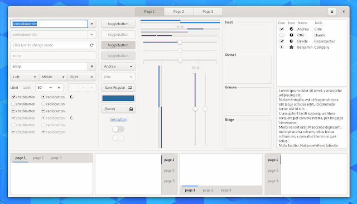Select page 3 tab in bottom-left notebook

pyautogui.click(x=56, y=158)
